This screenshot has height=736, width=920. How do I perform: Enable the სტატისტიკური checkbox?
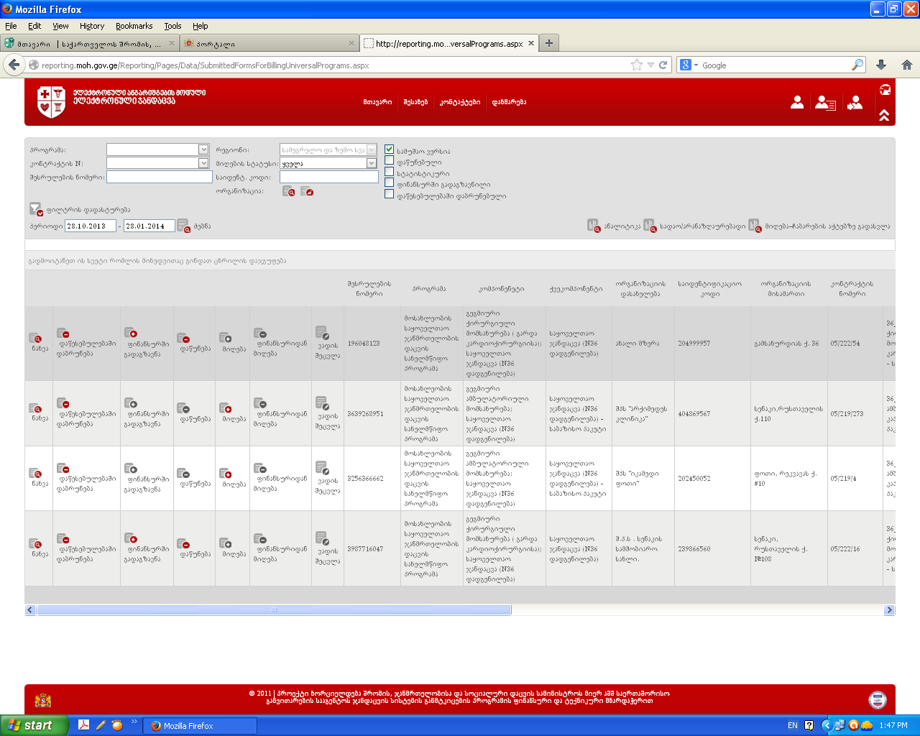click(389, 172)
